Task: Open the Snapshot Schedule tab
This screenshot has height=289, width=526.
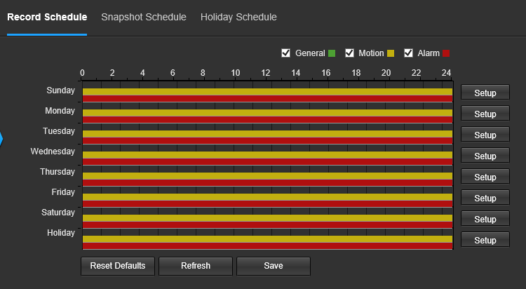Action: coord(144,17)
